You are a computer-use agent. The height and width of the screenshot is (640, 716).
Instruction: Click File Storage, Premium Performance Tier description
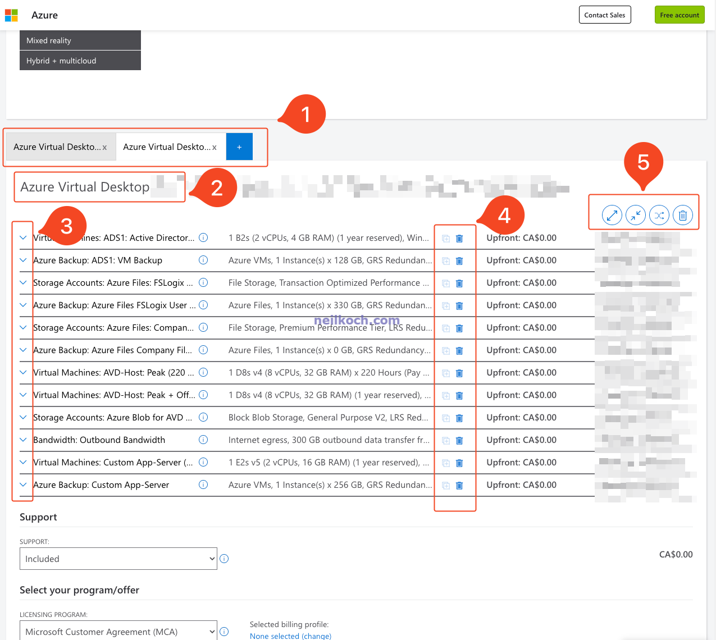tap(330, 327)
